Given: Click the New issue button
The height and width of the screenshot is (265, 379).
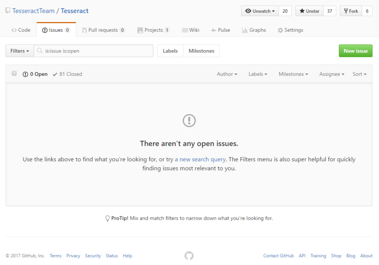Looking at the screenshot, I should point(355,51).
